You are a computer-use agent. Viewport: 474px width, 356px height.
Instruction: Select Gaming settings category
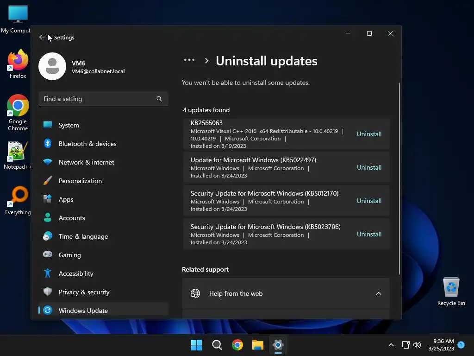coord(103,255)
